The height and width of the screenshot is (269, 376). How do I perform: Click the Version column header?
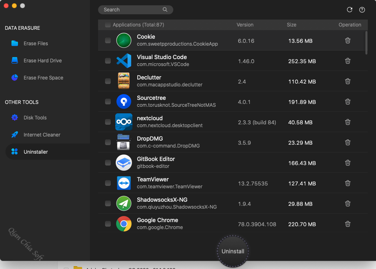pyautogui.click(x=245, y=24)
